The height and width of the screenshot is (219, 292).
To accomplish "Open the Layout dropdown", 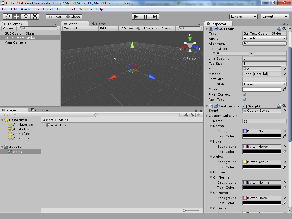I will 275,17.
